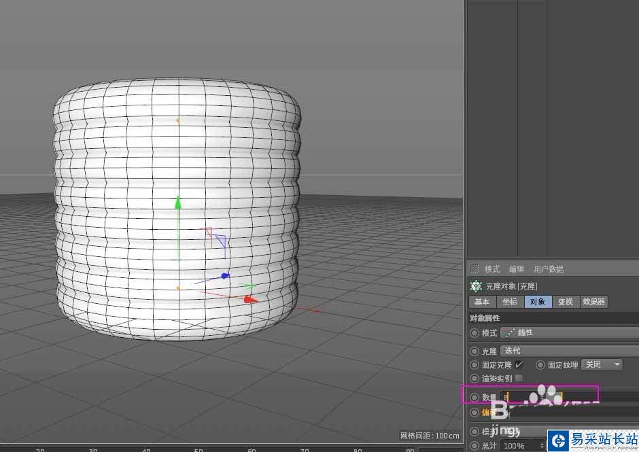Open the 用户数据 menu
The image size is (639, 452).
(x=549, y=269)
